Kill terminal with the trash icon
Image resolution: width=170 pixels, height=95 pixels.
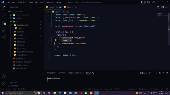pos(160,73)
